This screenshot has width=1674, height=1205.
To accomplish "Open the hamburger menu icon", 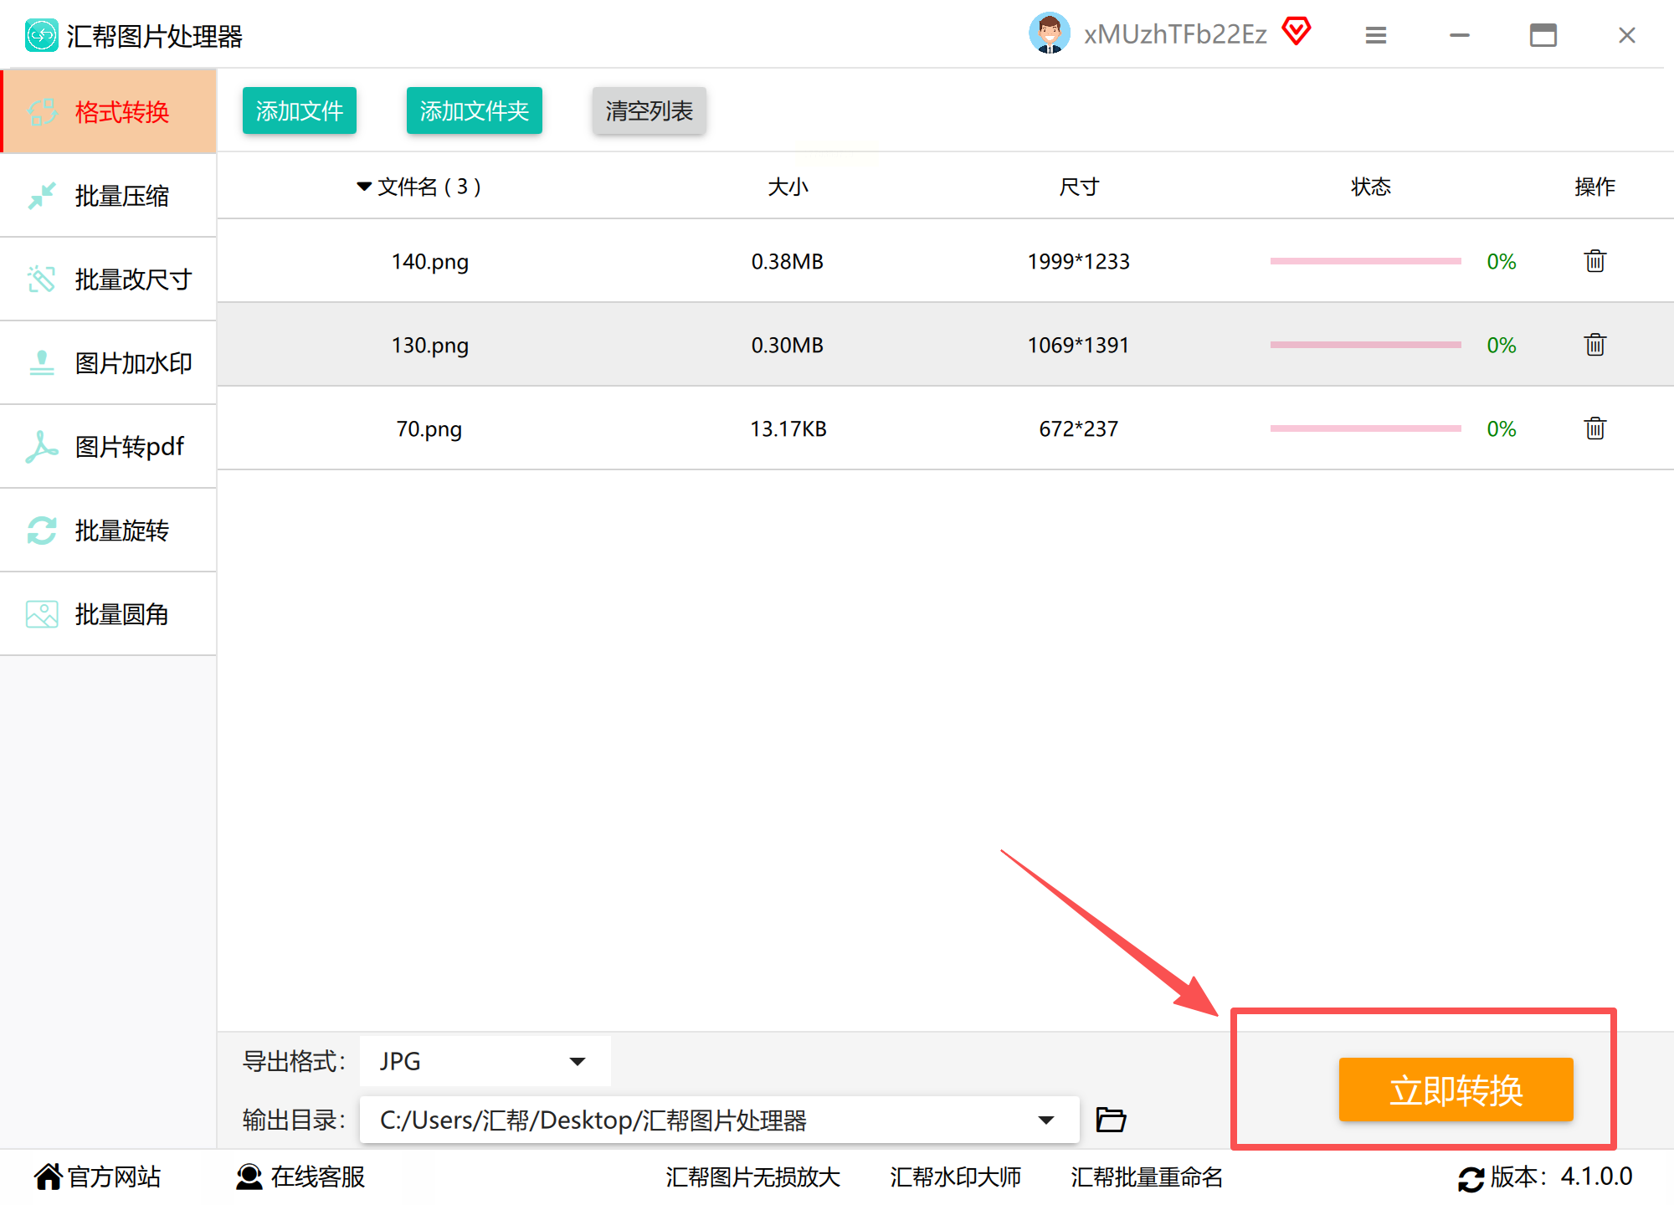I will pos(1375,35).
